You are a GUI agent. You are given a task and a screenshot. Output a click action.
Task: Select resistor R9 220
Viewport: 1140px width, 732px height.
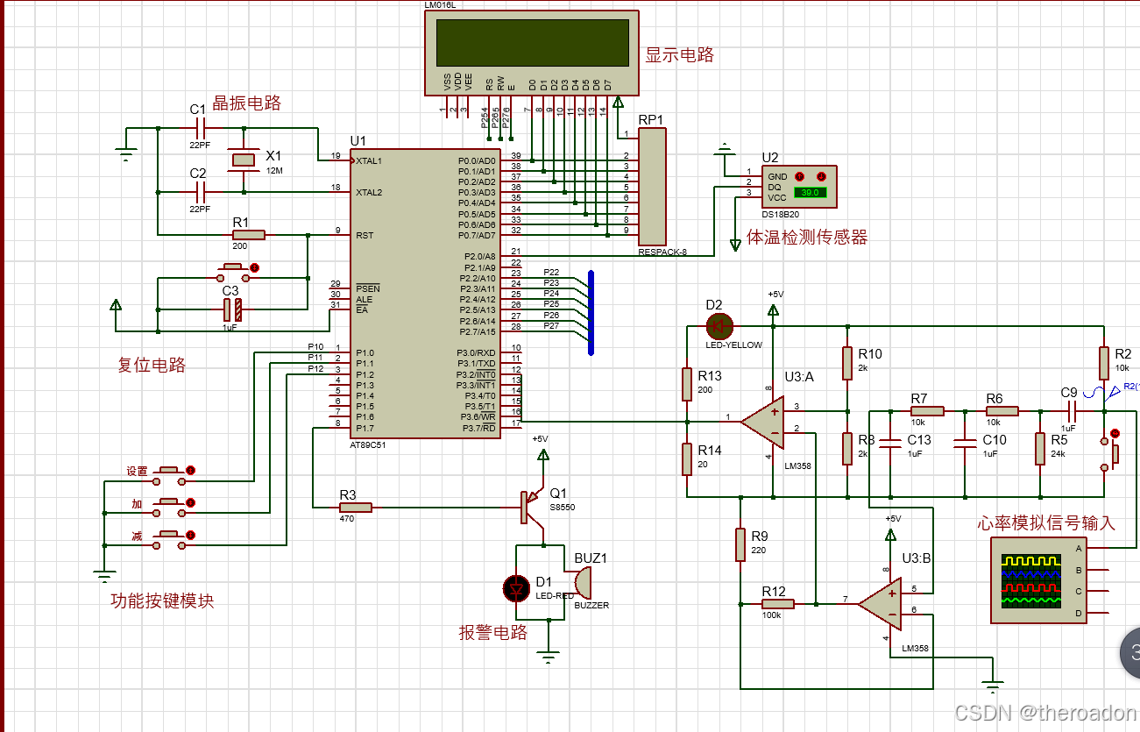tap(740, 544)
